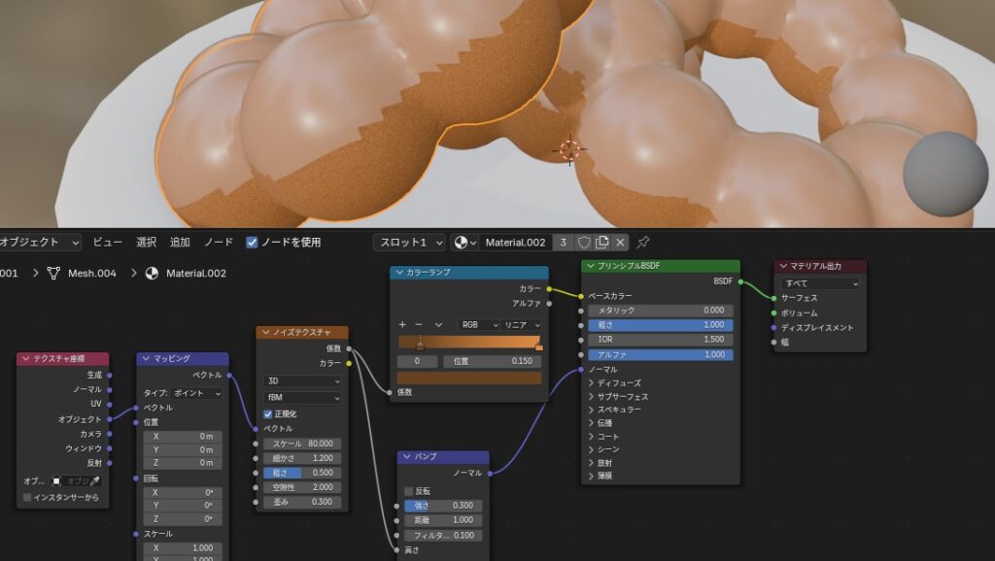The width and height of the screenshot is (995, 561).
Task: Click the 空隙性 2.000 field
Action: 302,487
